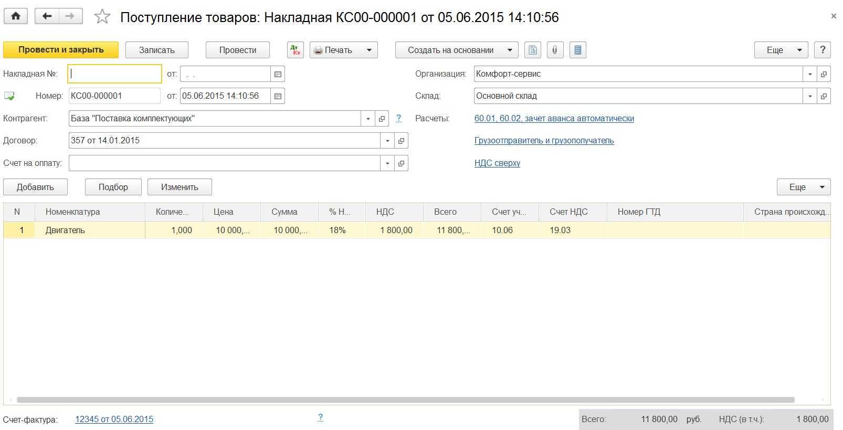Select the Двигатель row in table

click(x=65, y=230)
